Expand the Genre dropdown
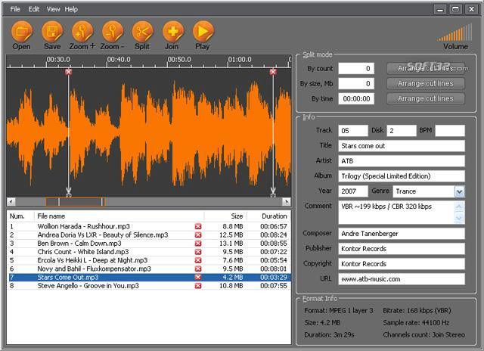Screen dimensions: 484x351 coord(459,192)
